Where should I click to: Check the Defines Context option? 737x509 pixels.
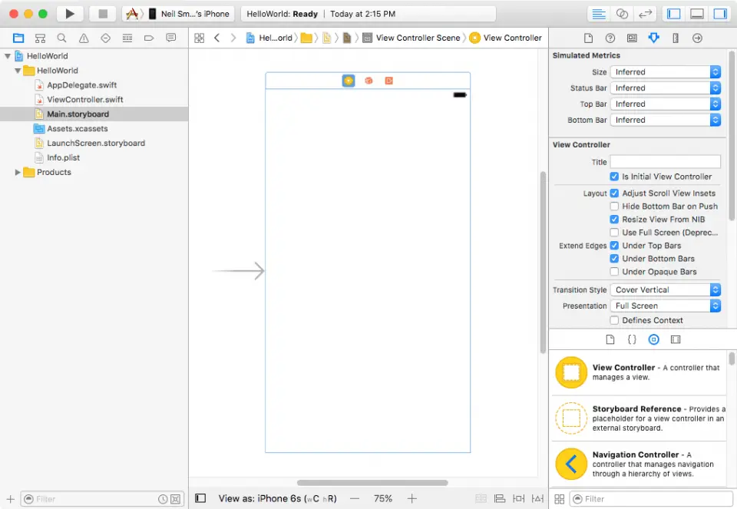tap(614, 320)
